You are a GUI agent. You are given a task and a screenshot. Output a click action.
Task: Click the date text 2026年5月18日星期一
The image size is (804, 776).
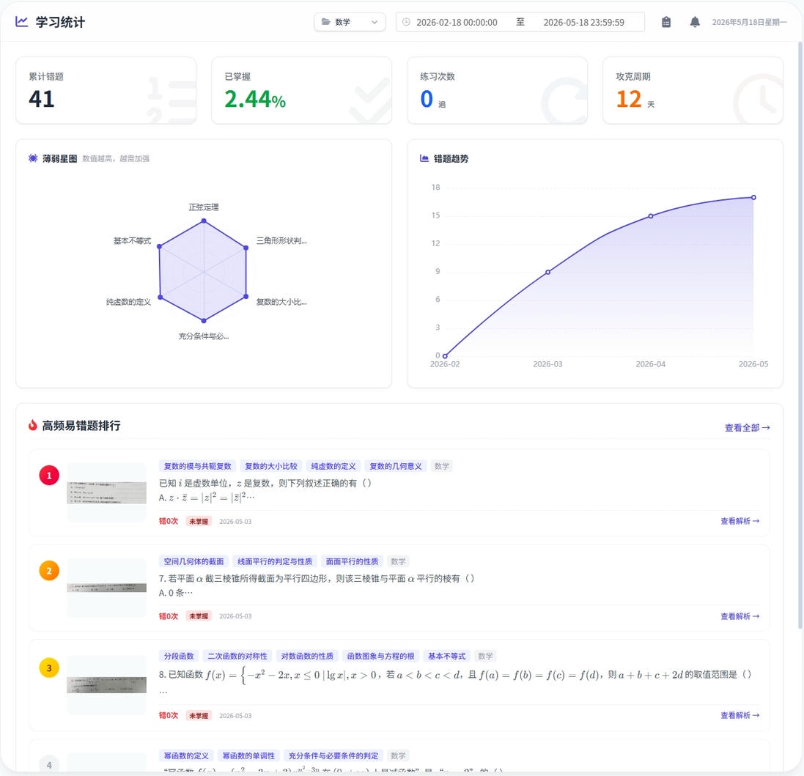[x=749, y=22]
